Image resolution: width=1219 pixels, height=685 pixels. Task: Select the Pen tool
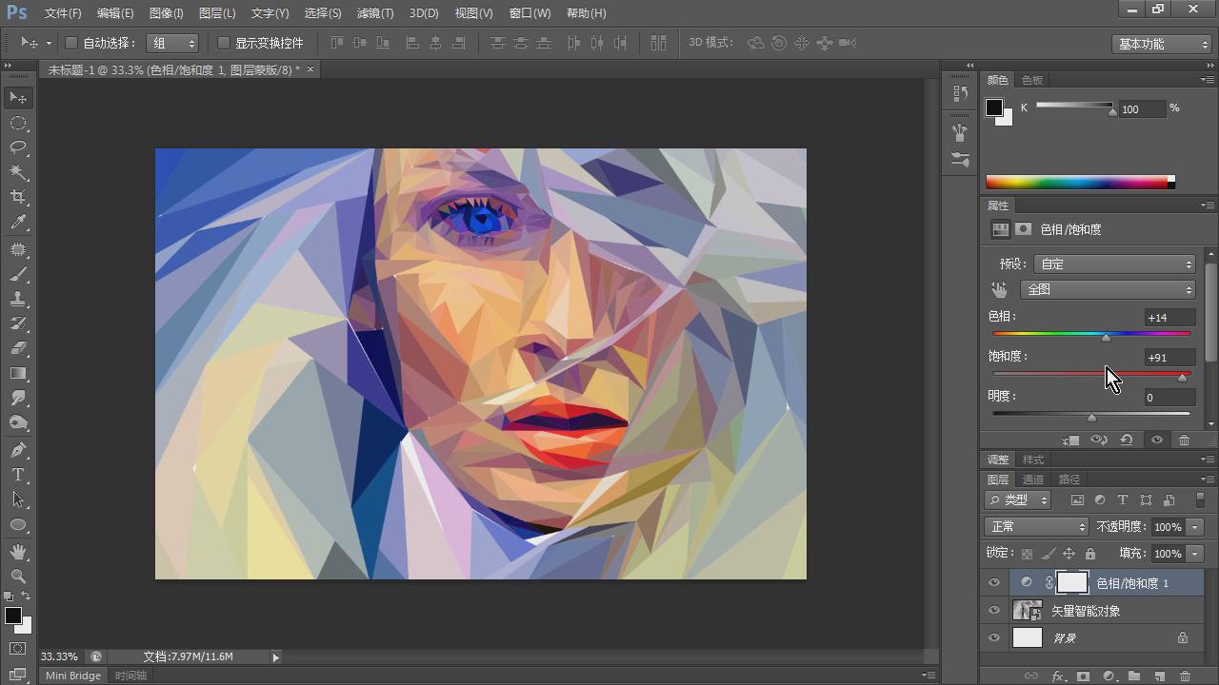pos(18,449)
